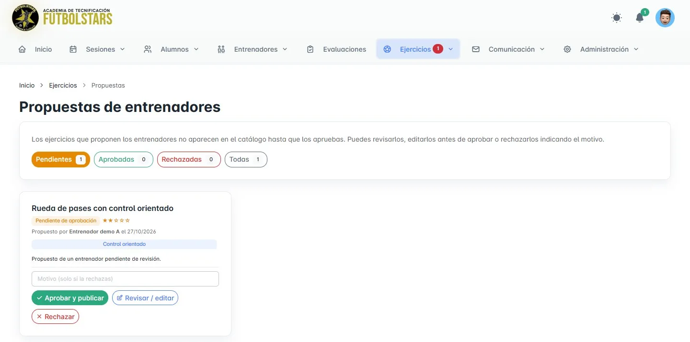Click the Pendiente de aprobación status badge
The image size is (690, 342).
pos(66,221)
